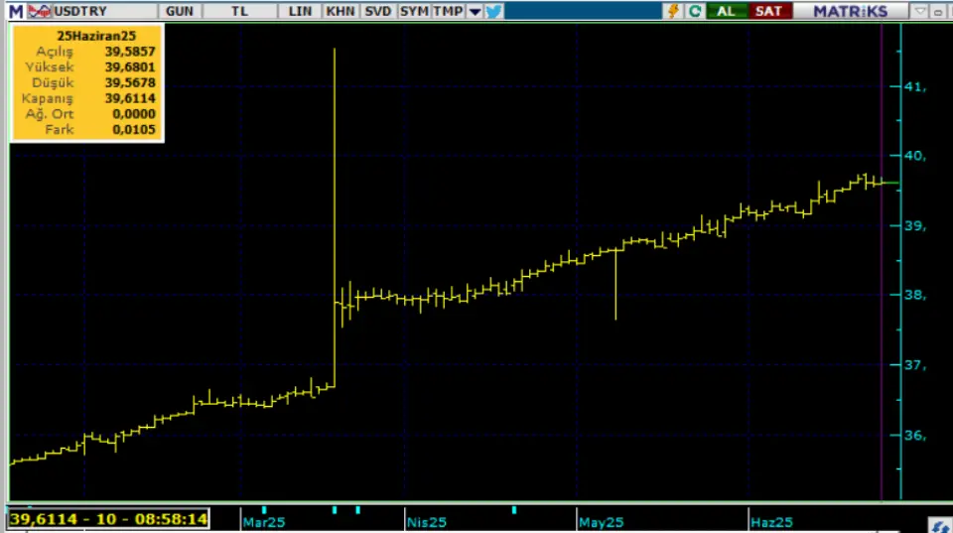Click the Düşük value 39,5678

130,82
